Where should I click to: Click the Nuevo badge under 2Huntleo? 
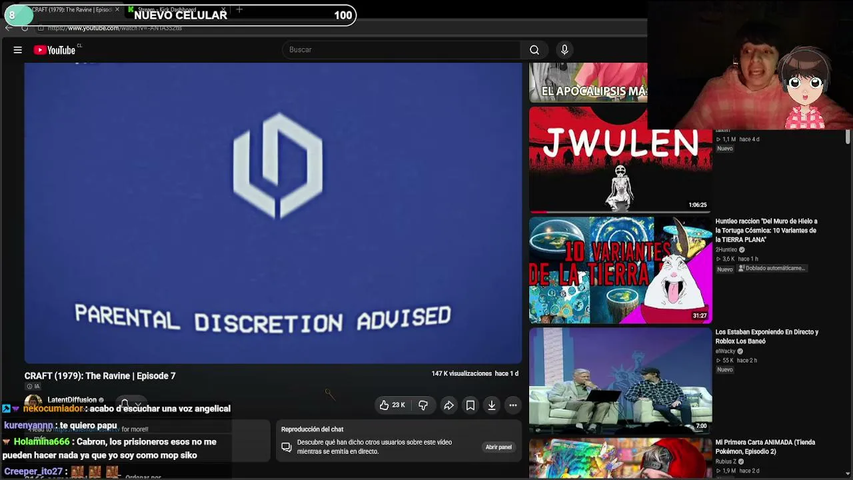tap(725, 269)
